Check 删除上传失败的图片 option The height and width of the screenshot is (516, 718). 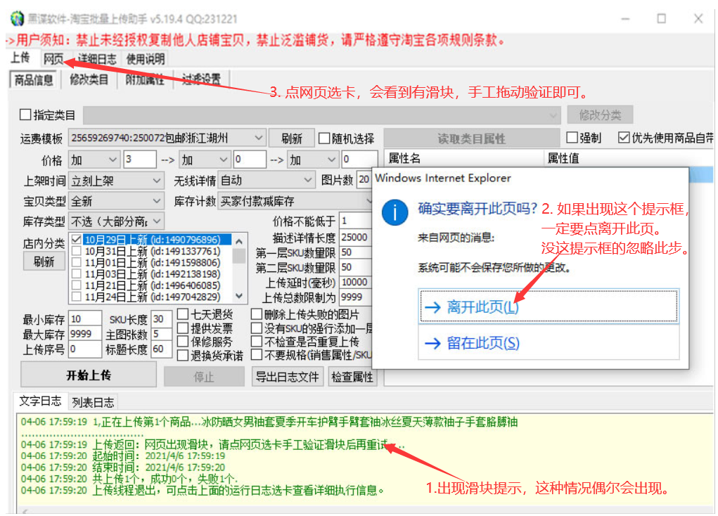coord(257,314)
